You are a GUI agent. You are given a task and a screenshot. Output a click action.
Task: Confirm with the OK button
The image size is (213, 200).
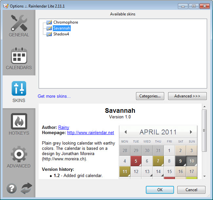[x=160, y=190]
